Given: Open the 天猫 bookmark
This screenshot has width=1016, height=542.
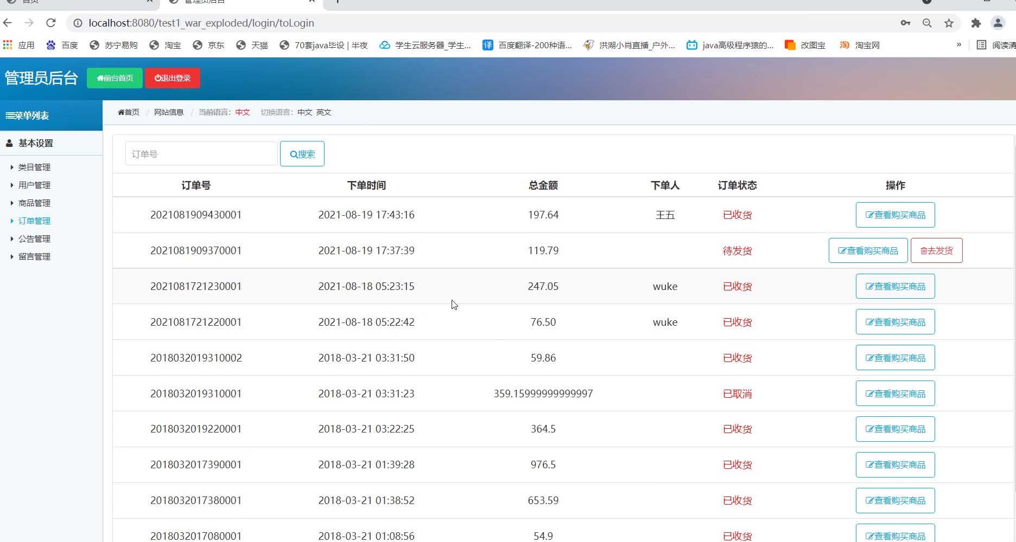Looking at the screenshot, I should (x=252, y=45).
